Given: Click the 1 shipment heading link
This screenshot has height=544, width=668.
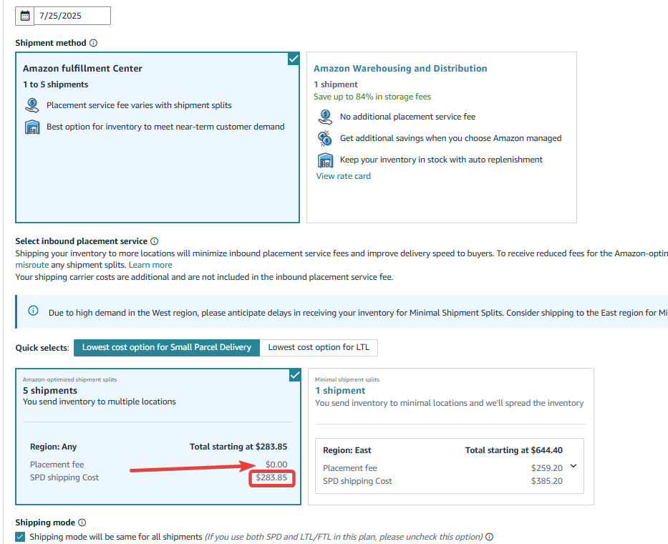Looking at the screenshot, I should [x=340, y=391].
